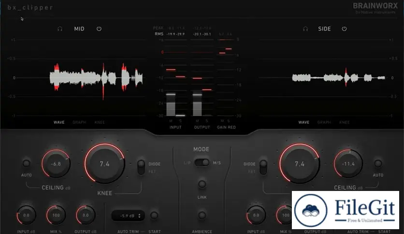
Task: Enable AUTO ceiling on MID channel
Action: [x=26, y=163]
